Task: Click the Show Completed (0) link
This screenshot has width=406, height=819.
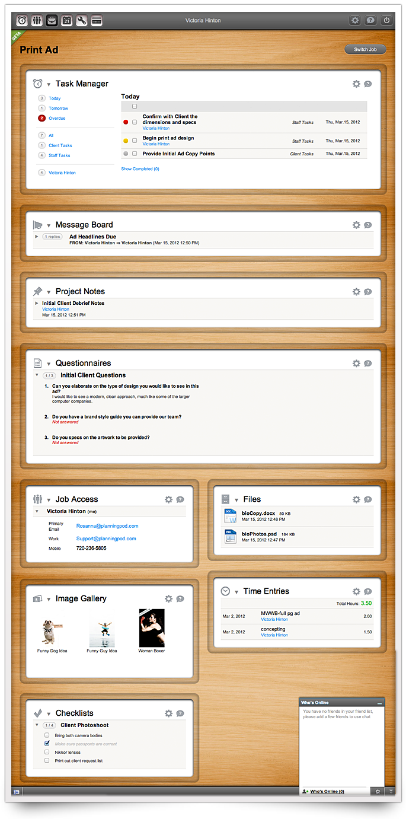Action: [140, 169]
